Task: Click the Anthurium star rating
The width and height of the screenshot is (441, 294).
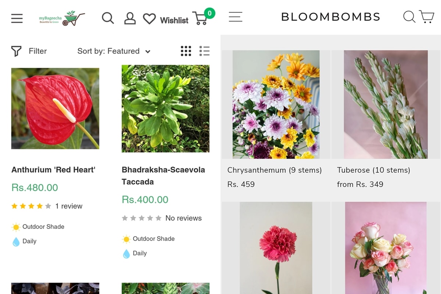Action: coord(31,206)
